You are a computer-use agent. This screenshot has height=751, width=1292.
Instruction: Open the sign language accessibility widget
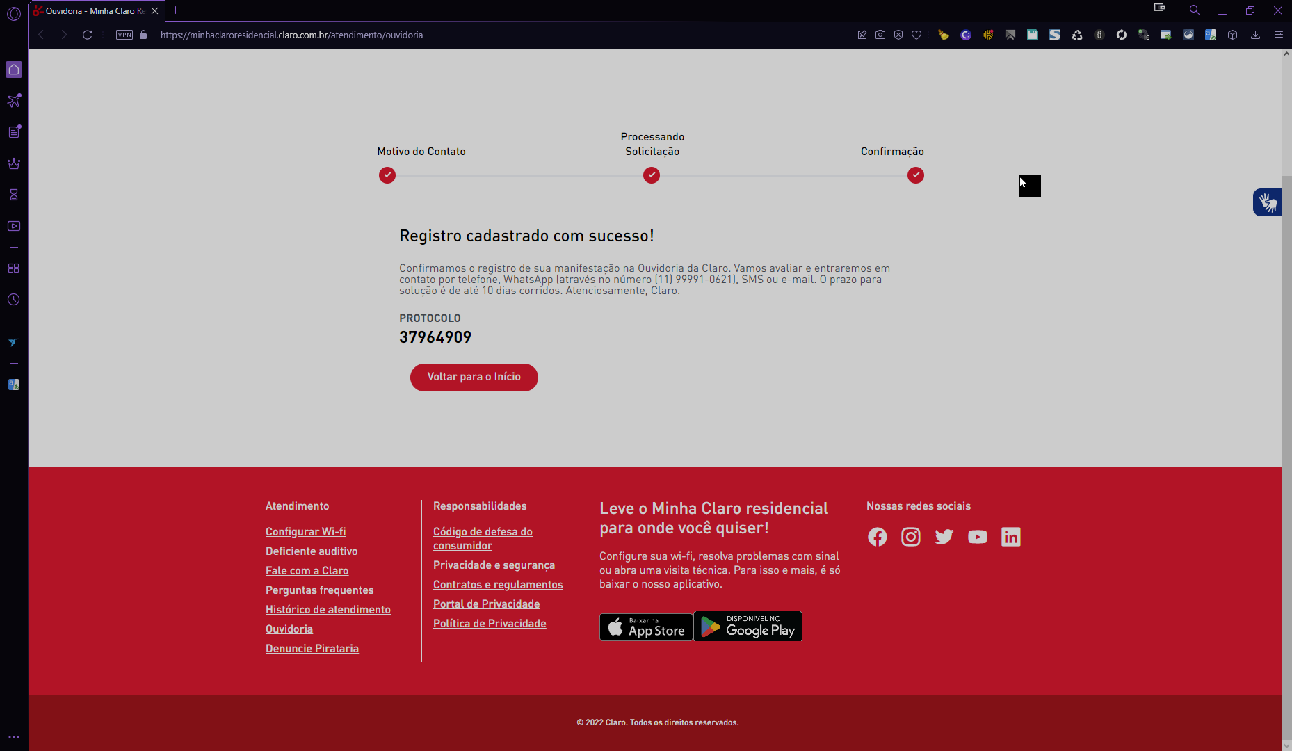pos(1267,202)
